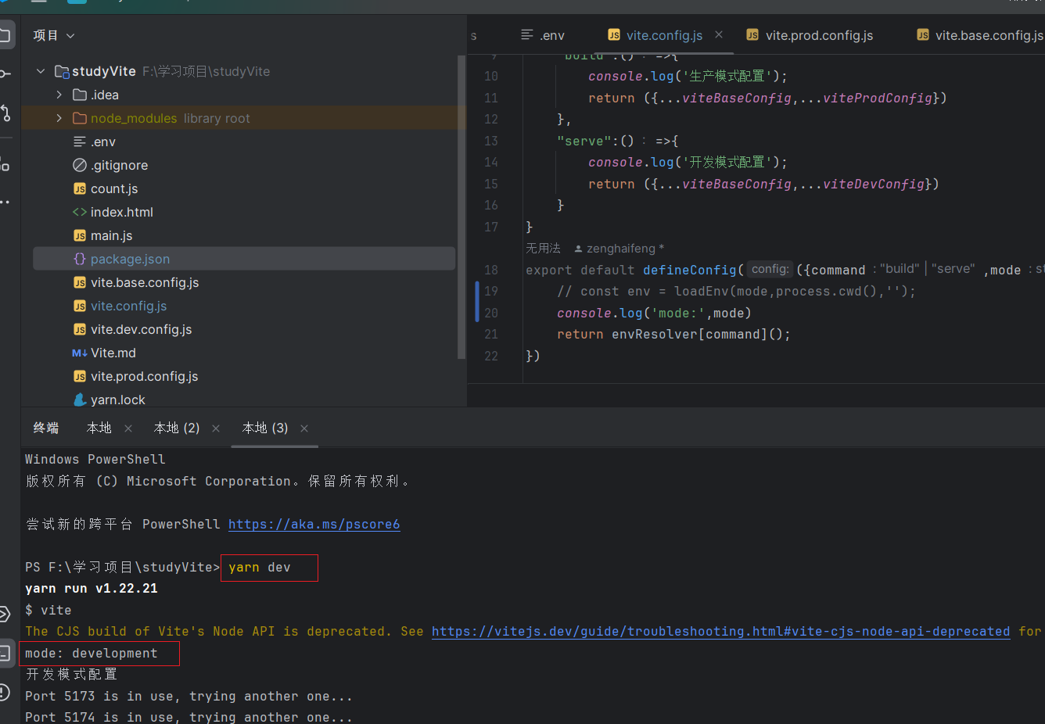
Task: Open the Problems tool window icon
Action: [4, 692]
